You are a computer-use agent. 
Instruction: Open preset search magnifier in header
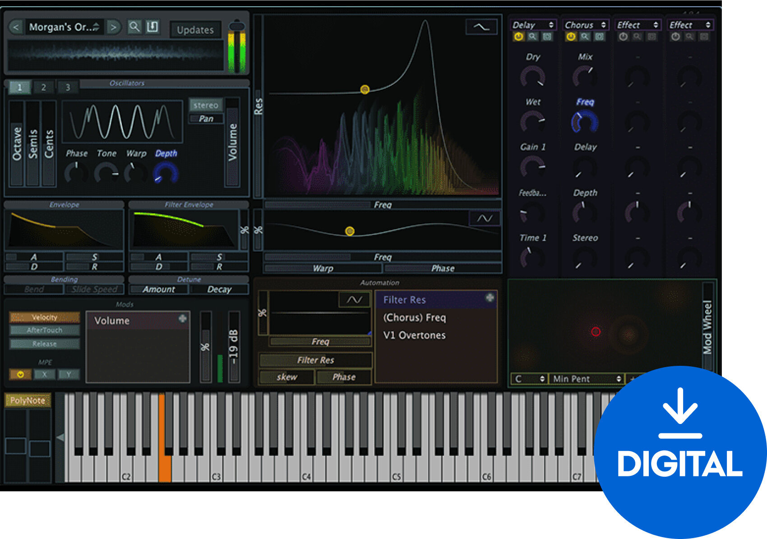point(134,27)
